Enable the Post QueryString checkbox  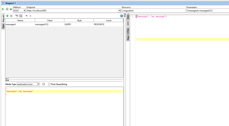point(49,84)
